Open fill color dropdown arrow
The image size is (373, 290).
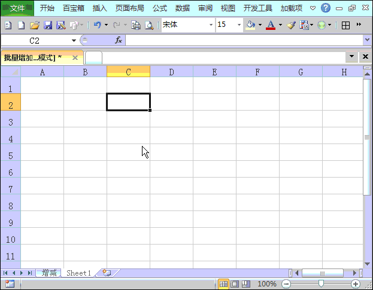click(x=260, y=25)
